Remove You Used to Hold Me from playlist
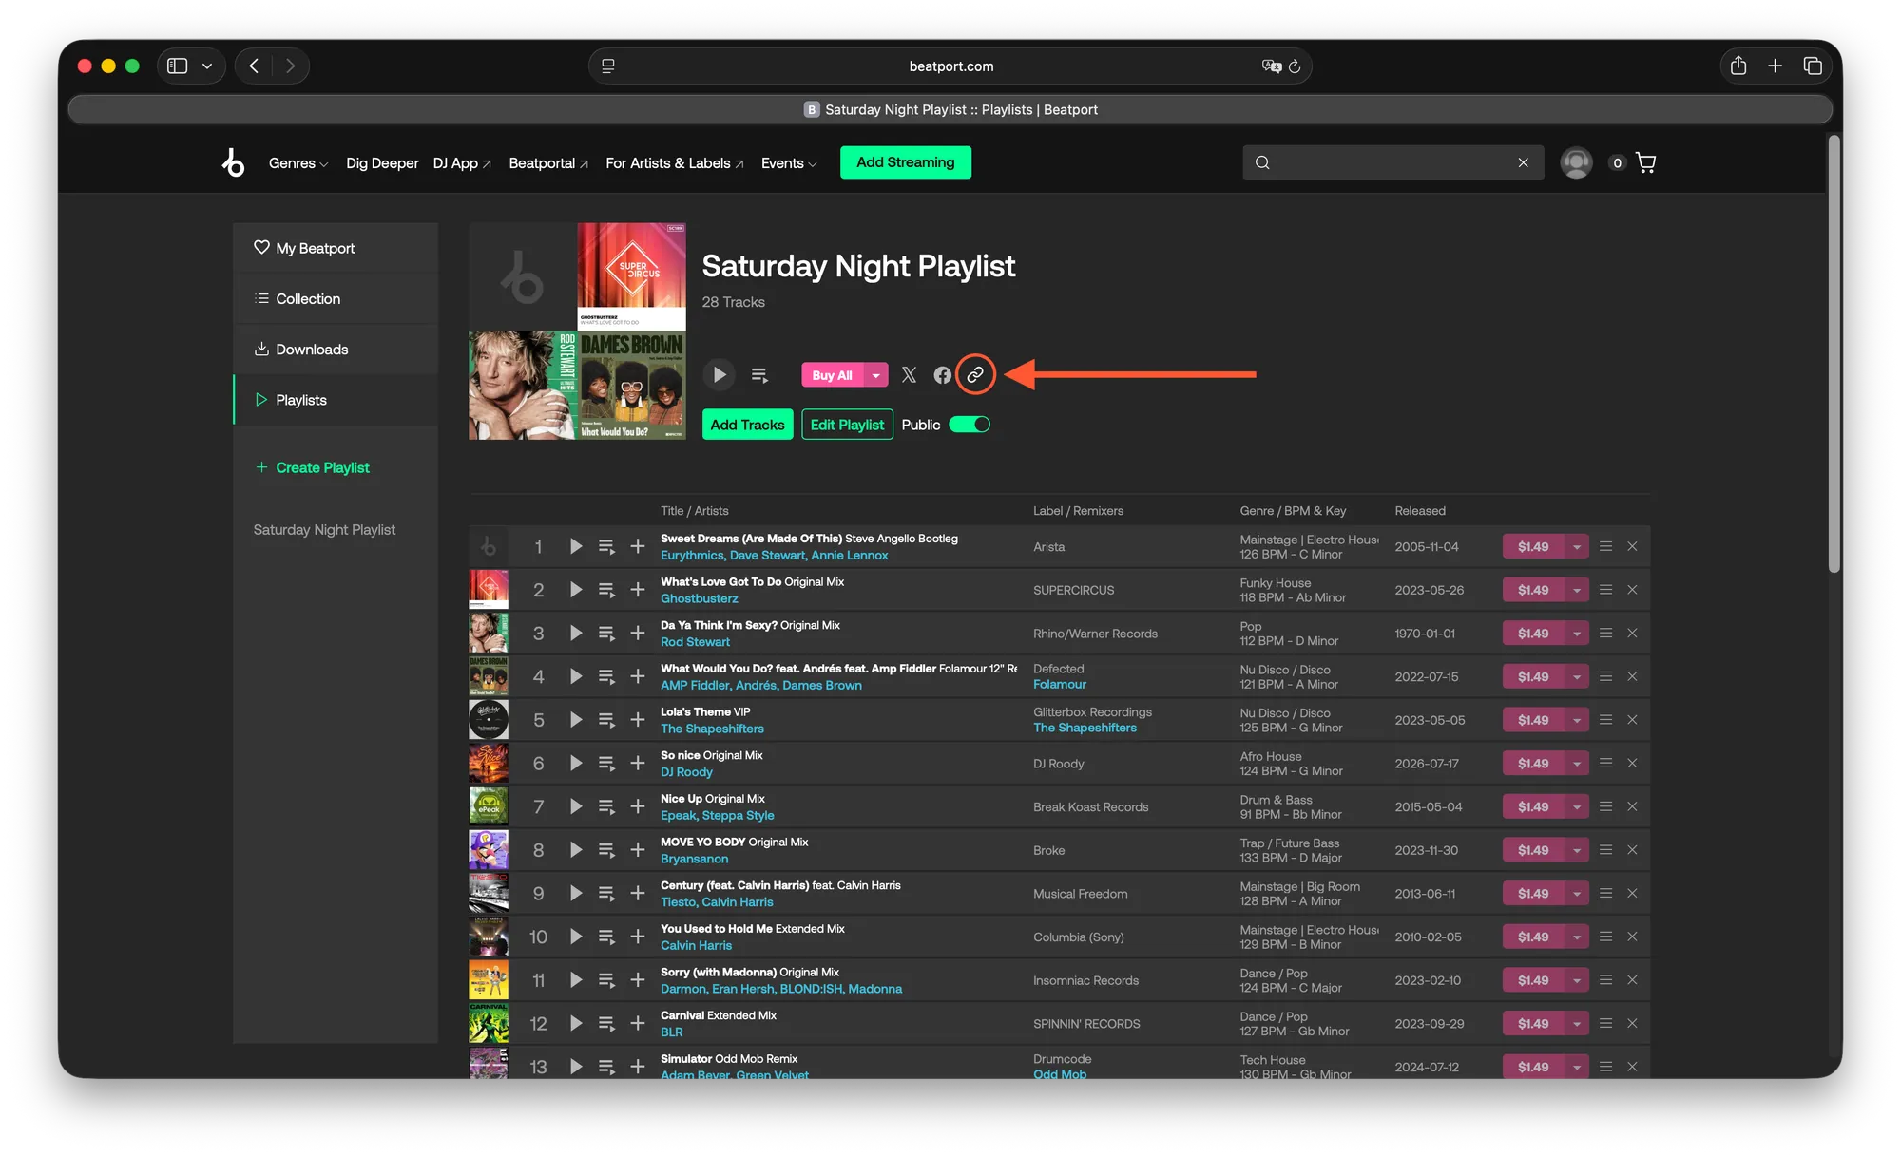Screen dimensions: 1901x1155 coord(1632,937)
